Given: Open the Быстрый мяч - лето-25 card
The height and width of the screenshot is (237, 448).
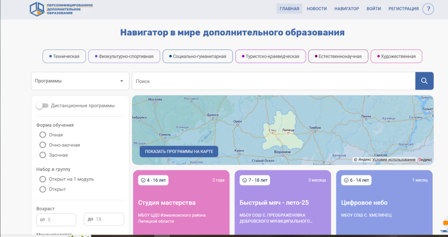Looking at the screenshot, I should tap(283, 202).
